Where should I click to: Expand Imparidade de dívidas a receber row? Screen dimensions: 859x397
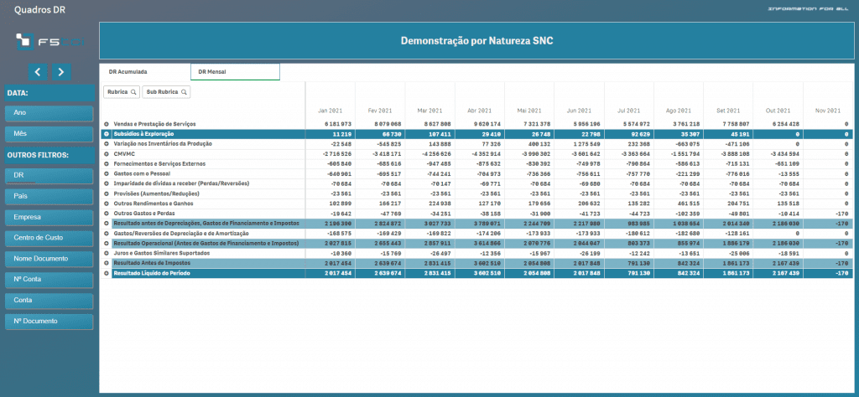(107, 183)
